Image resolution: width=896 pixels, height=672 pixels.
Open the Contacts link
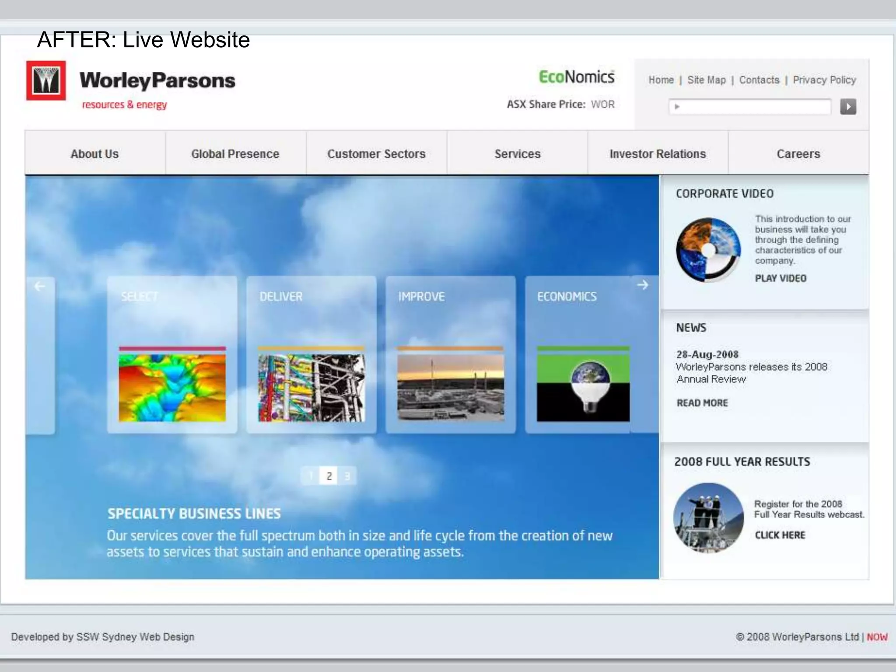(759, 80)
